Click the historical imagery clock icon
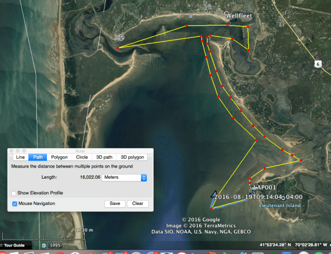Viewport: 331px width, 254px height. click(42, 245)
